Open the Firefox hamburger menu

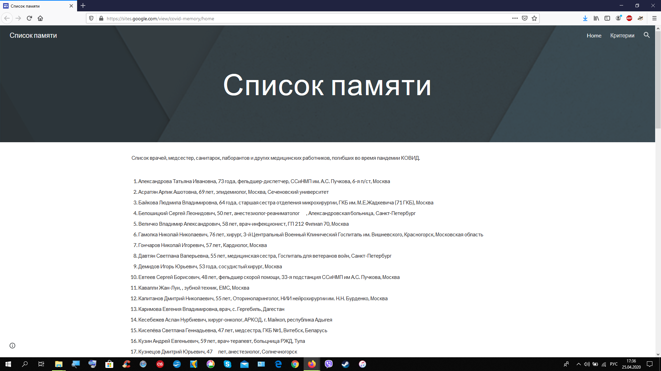click(654, 18)
